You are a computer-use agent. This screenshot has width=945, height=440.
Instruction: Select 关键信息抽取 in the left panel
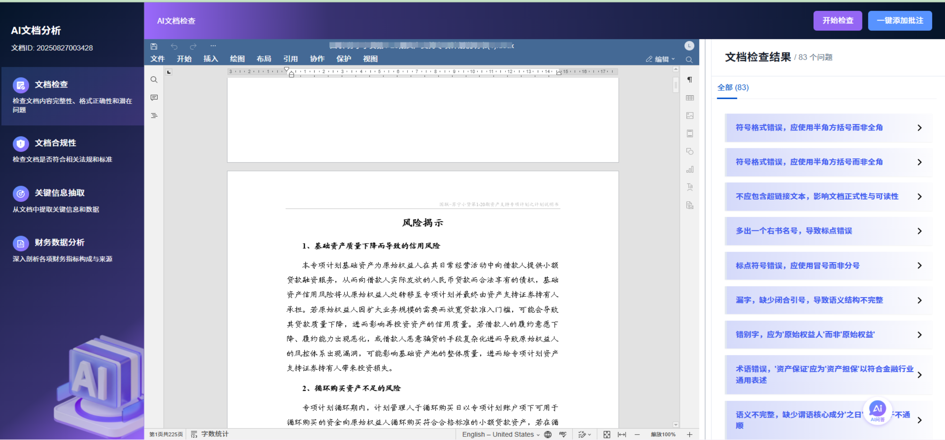[x=59, y=192]
